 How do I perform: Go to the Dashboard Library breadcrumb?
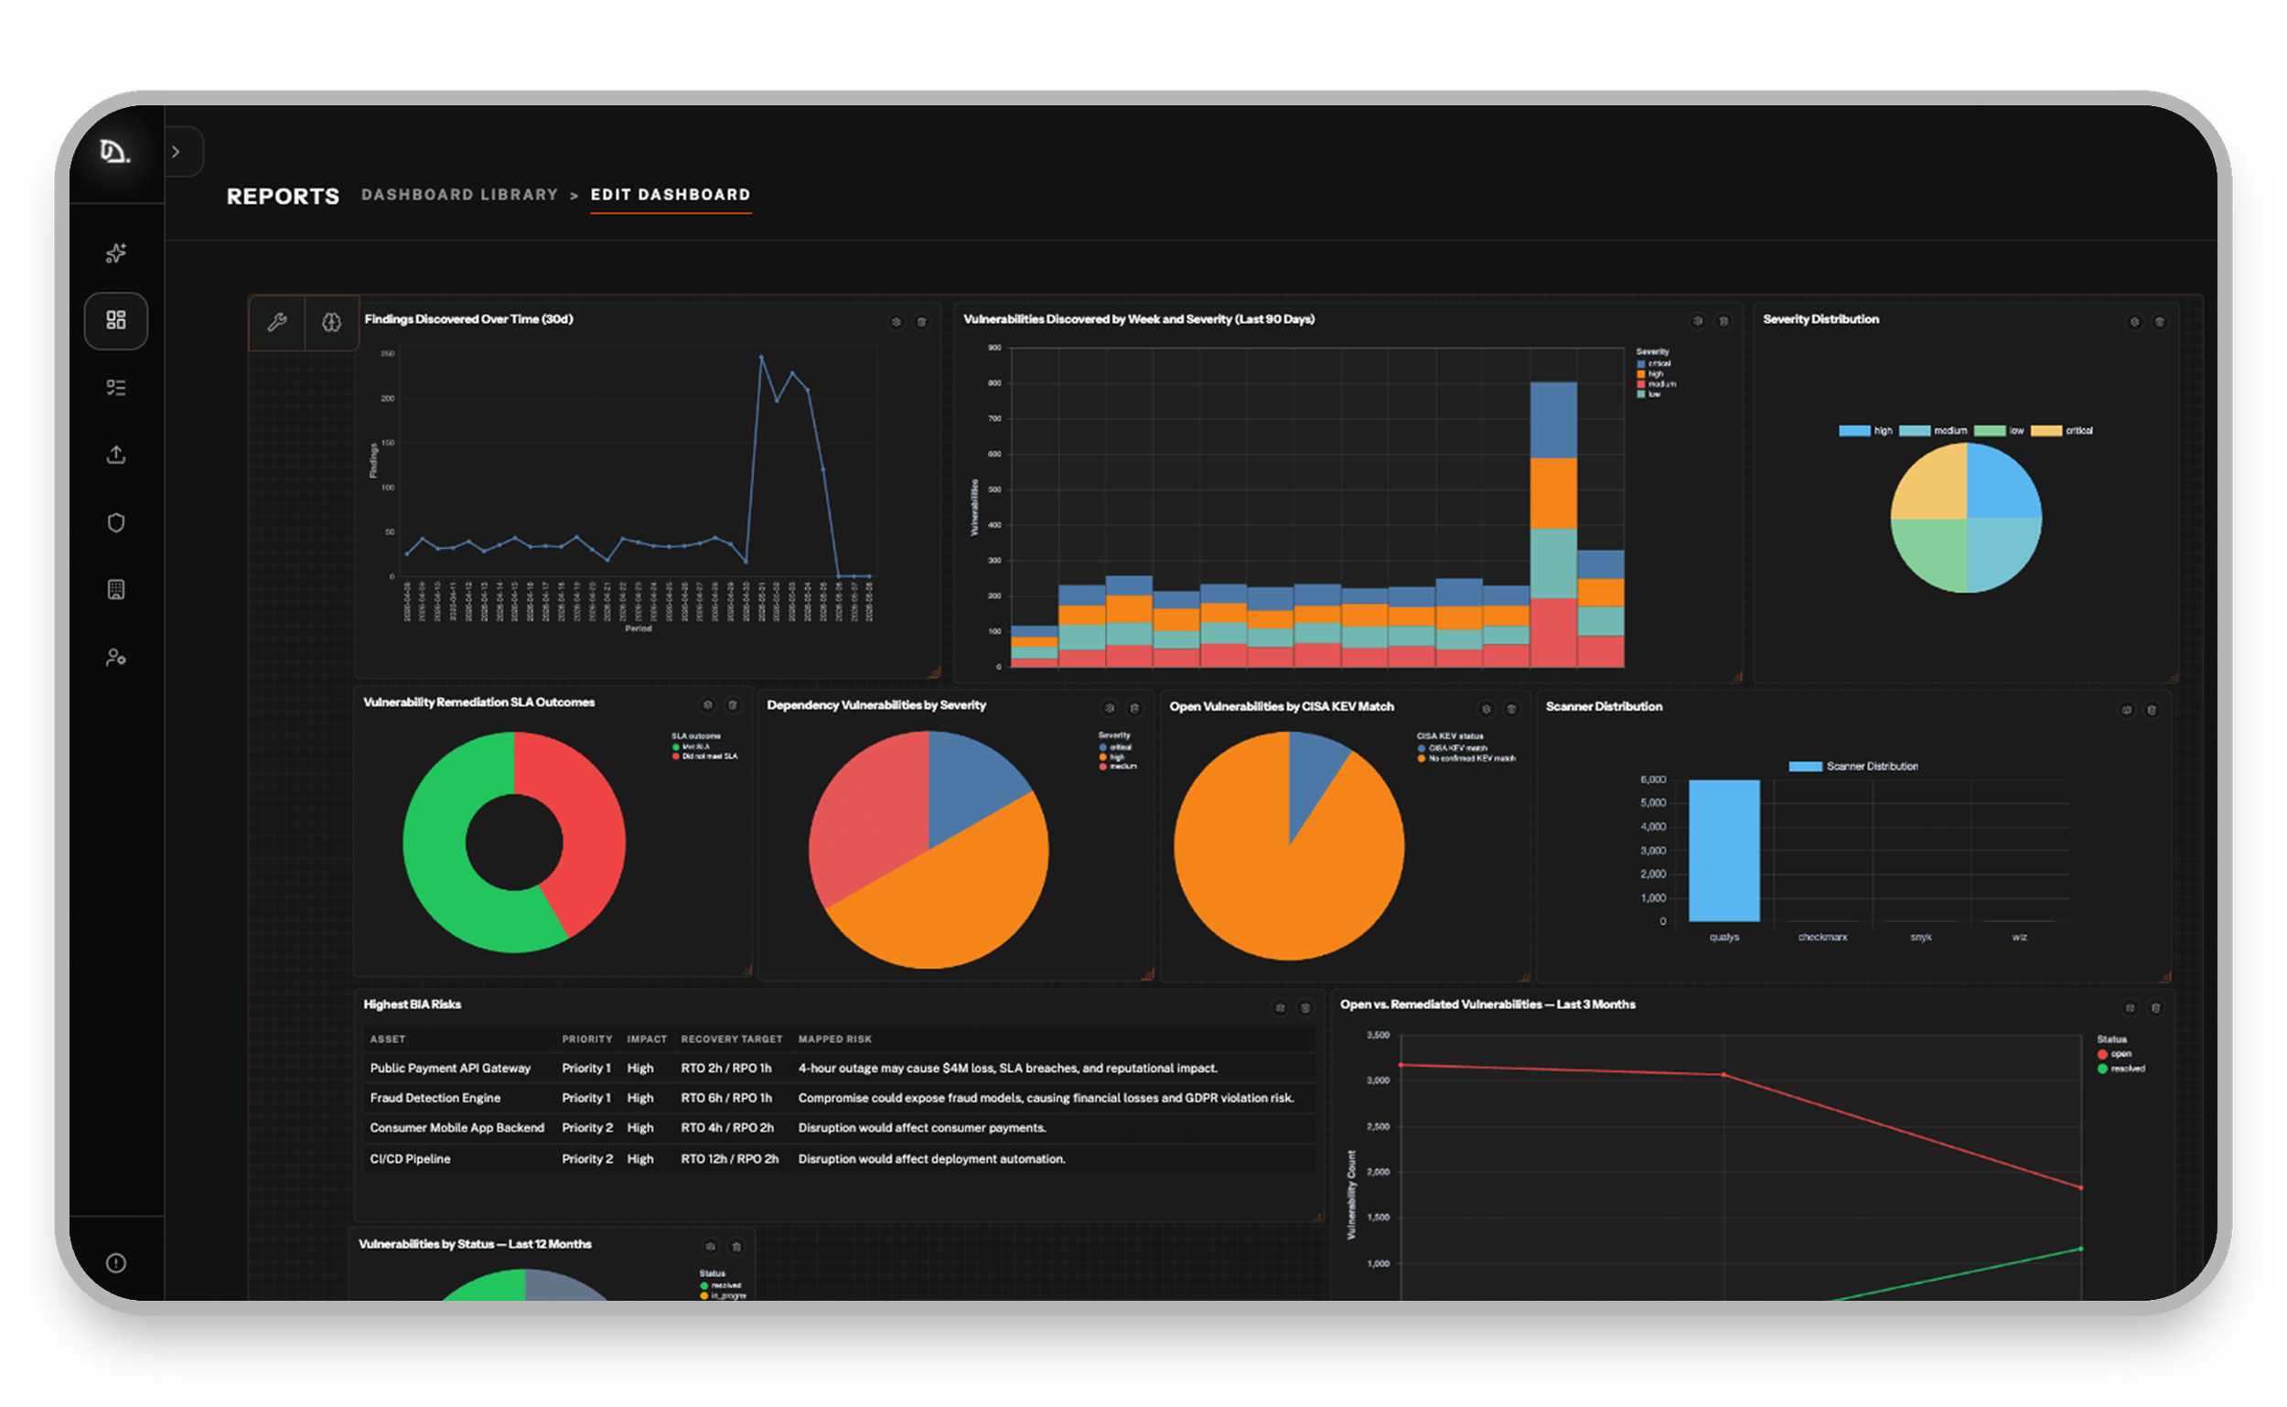459,195
